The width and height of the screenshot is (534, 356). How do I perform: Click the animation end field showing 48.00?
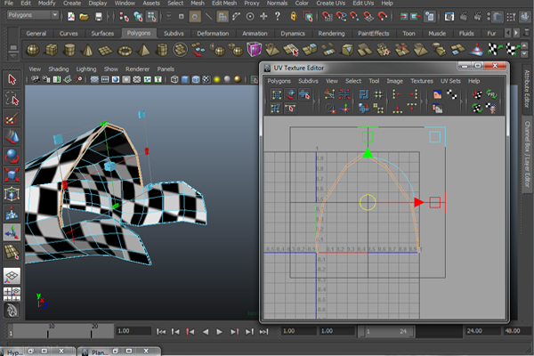pos(517,331)
